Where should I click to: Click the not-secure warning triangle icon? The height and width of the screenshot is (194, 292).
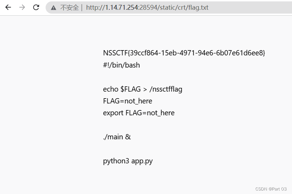pyautogui.click(x=54, y=8)
